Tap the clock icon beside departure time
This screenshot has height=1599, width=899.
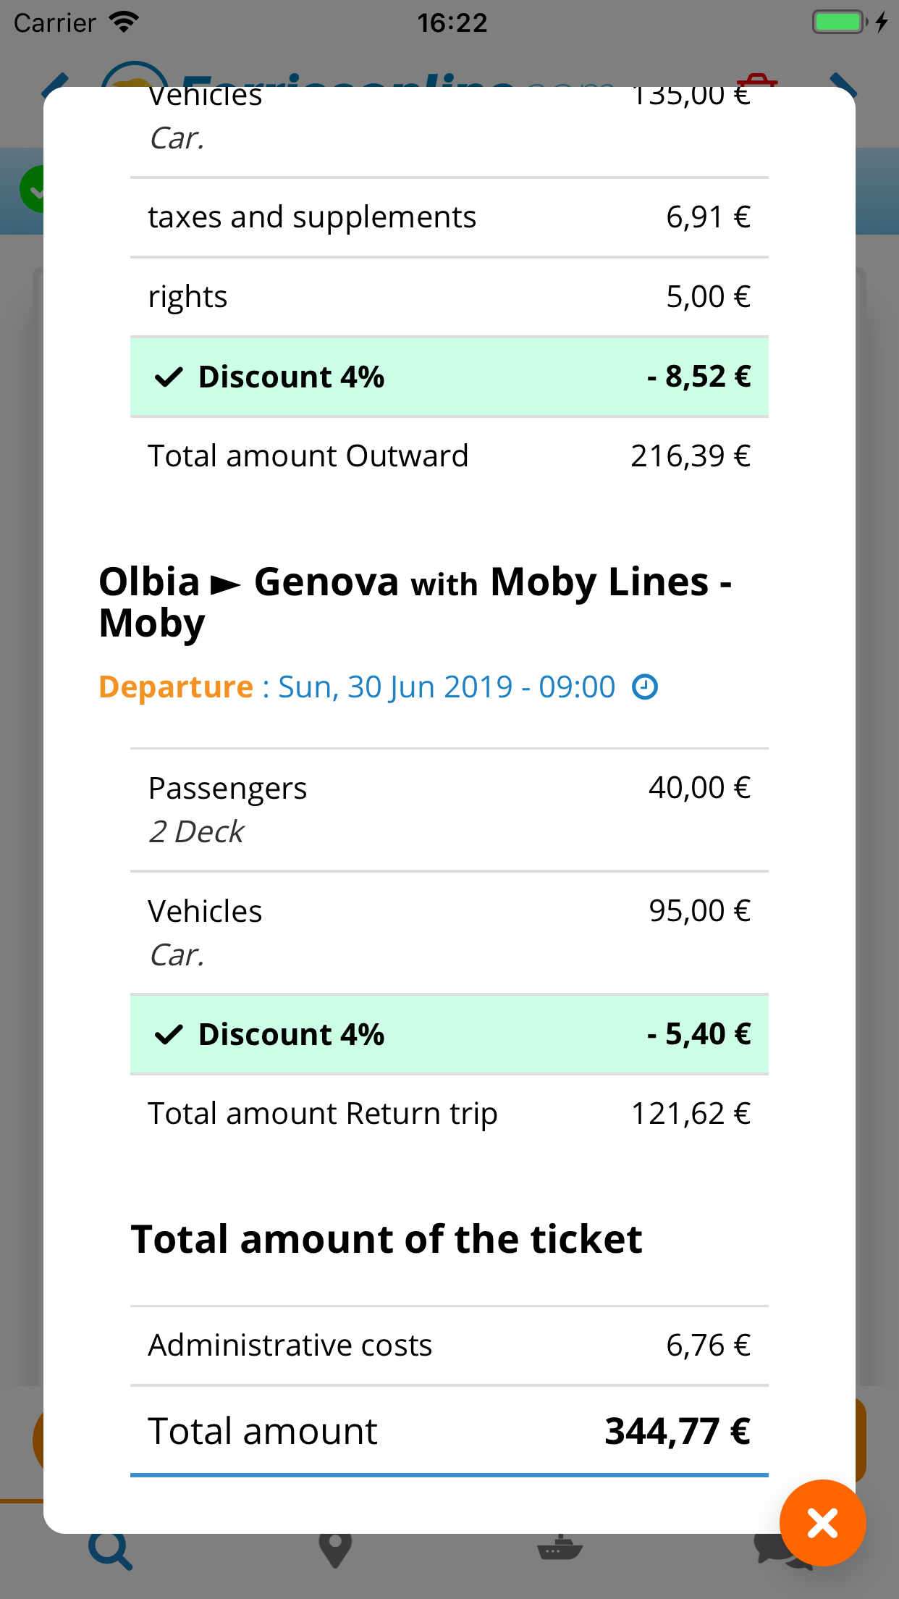tap(645, 687)
